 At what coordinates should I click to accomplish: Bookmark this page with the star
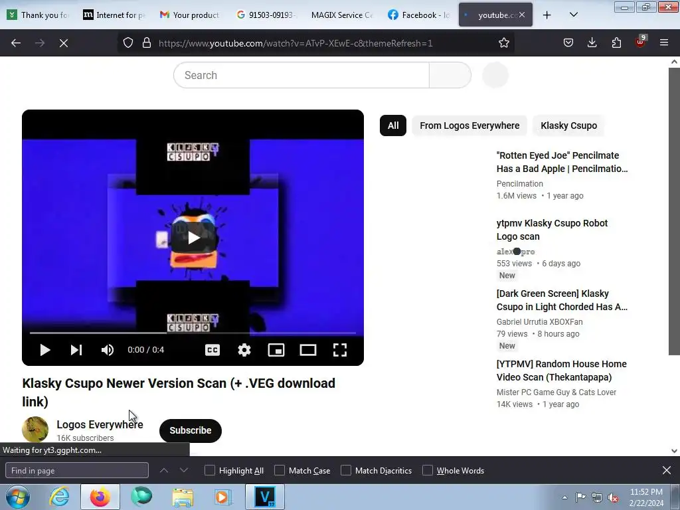[x=503, y=43]
